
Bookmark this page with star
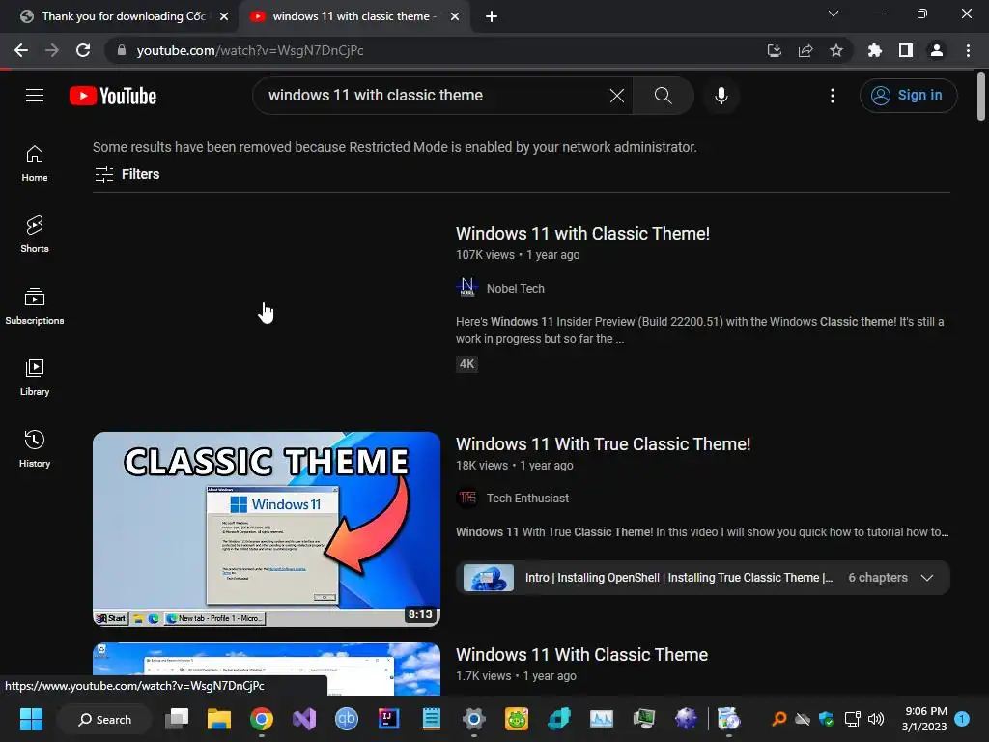[836, 50]
